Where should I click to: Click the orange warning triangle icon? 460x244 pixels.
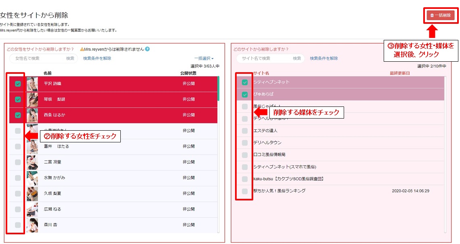tap(82, 49)
